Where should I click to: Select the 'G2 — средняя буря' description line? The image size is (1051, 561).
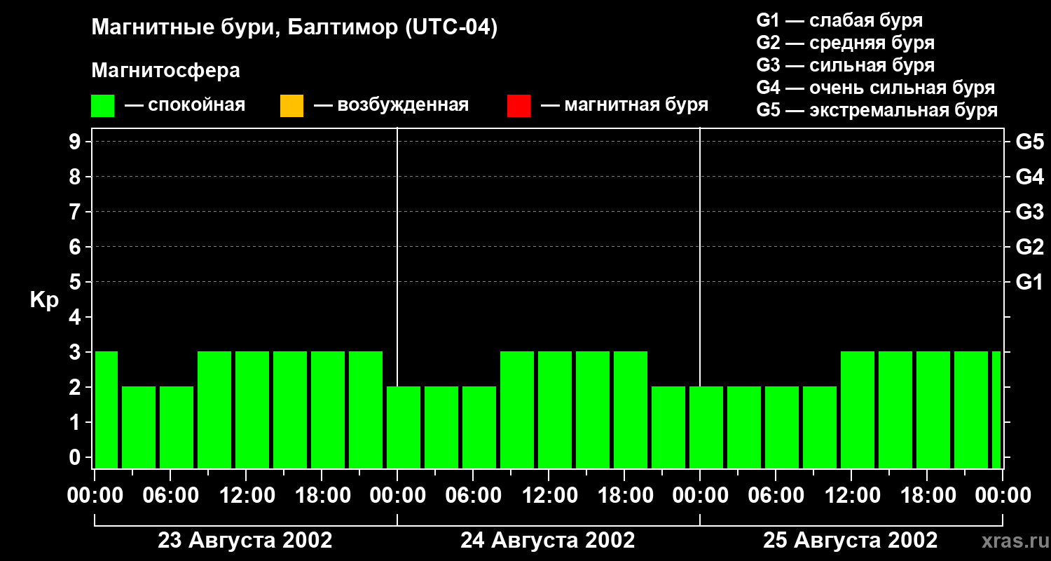pos(846,43)
